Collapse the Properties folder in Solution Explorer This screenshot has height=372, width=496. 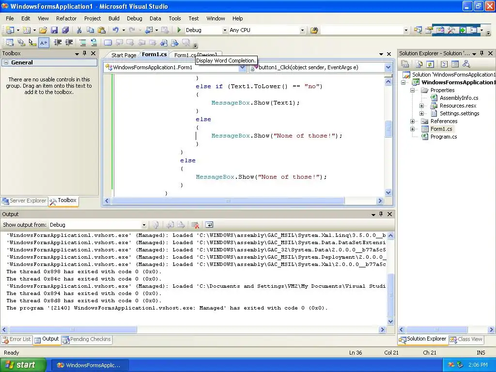point(413,90)
